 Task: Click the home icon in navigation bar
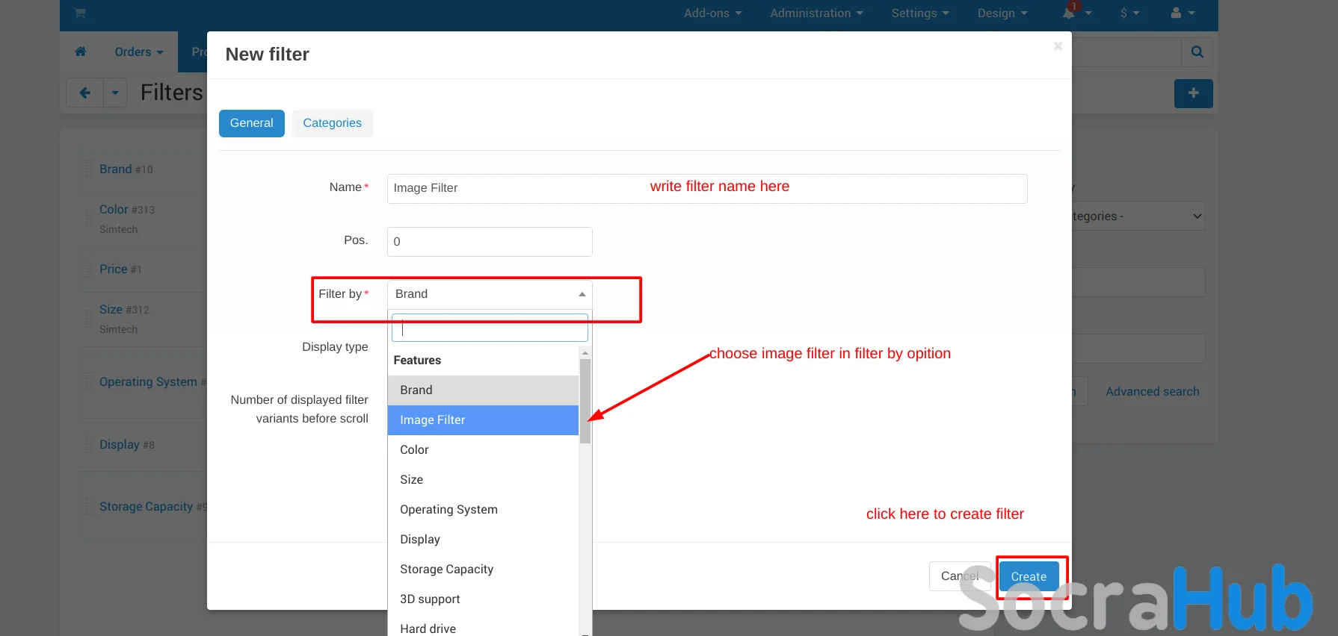tap(81, 52)
